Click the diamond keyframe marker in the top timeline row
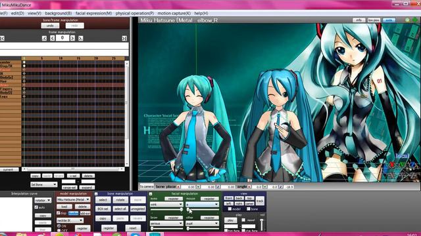The height and width of the screenshot is (236, 421). (x=24, y=62)
